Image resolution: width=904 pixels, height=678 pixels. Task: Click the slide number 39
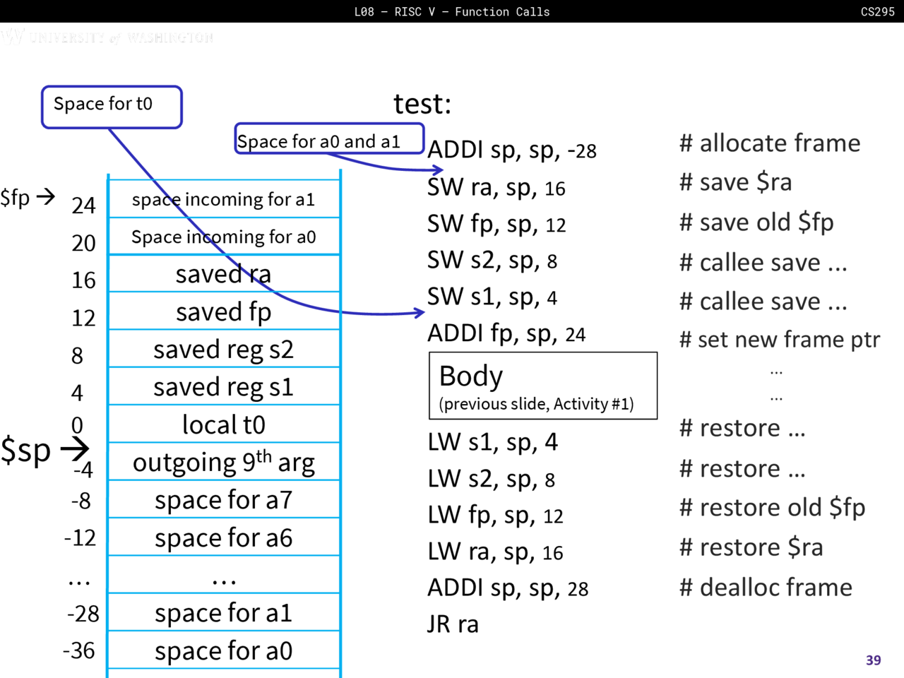873,660
